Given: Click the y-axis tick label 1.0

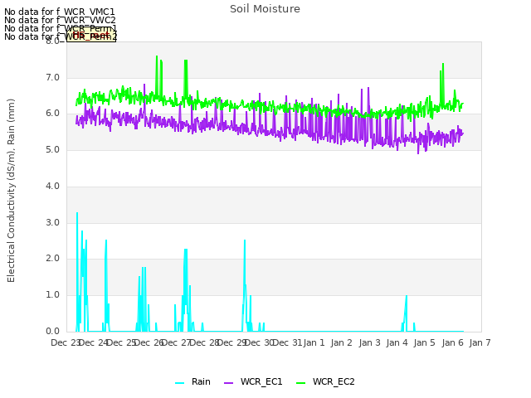Looking at the screenshot, I should 52,295.
